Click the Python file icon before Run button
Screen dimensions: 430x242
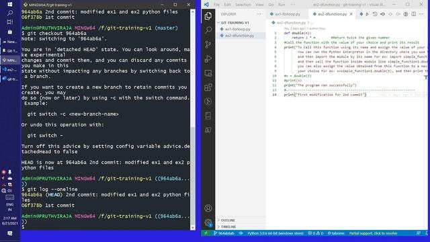(x=361, y=14)
